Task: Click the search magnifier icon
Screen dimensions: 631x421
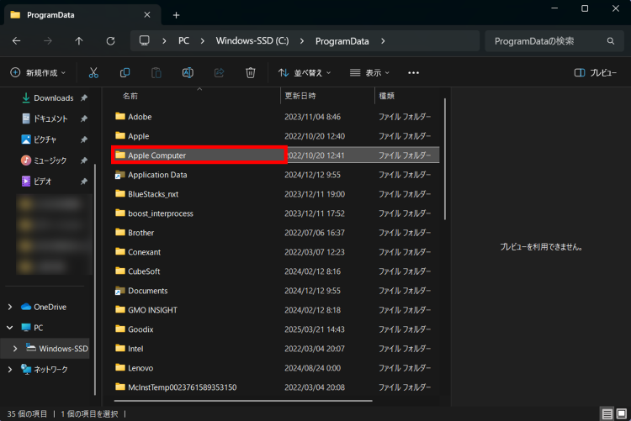Action: (611, 41)
